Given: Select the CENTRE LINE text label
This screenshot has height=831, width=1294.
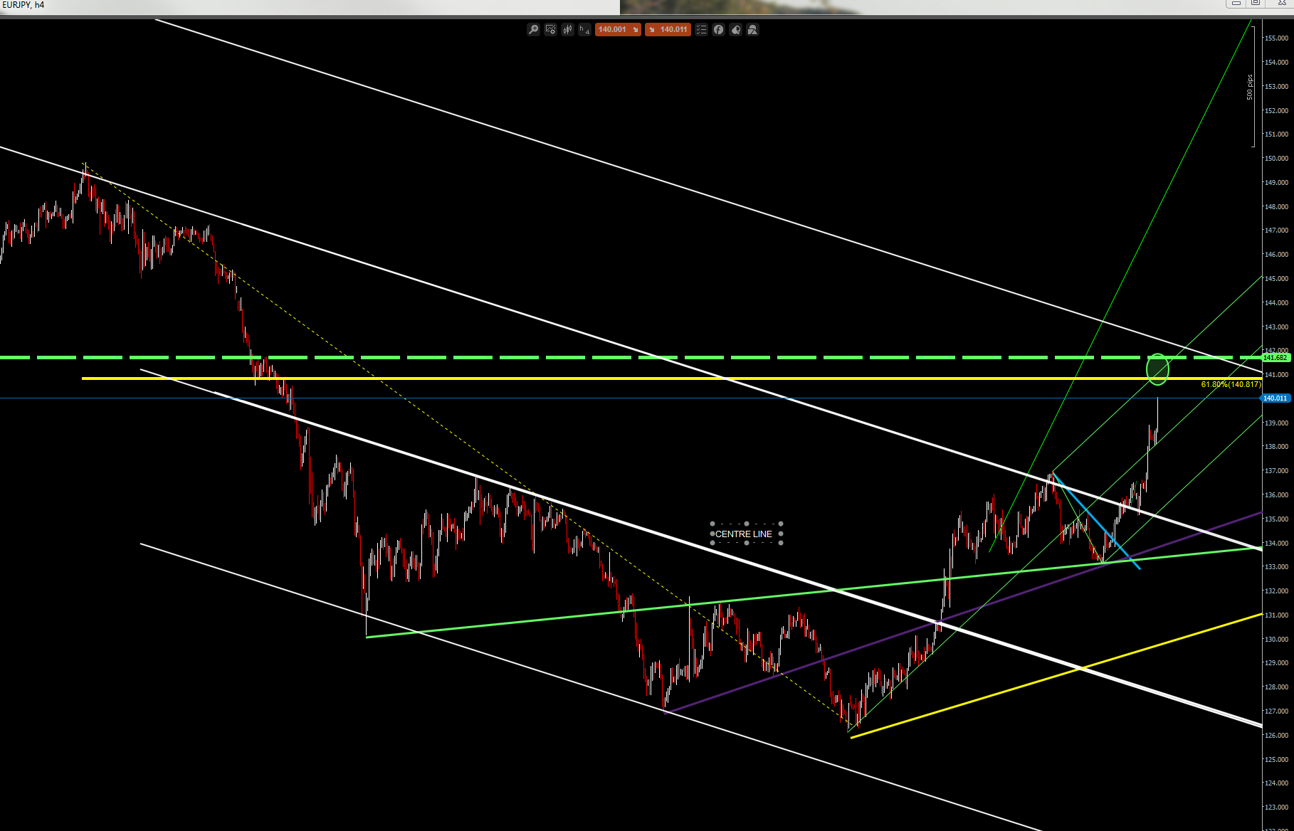Looking at the screenshot, I should click(744, 534).
